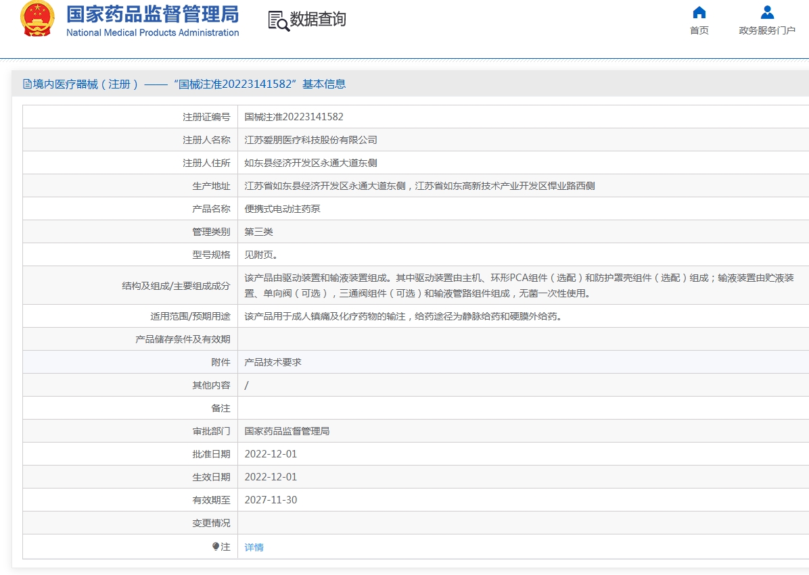Viewport: 809px width, 575px height.
Task: Select registration number 国械注准20223141582 cell
Action: tap(294, 117)
